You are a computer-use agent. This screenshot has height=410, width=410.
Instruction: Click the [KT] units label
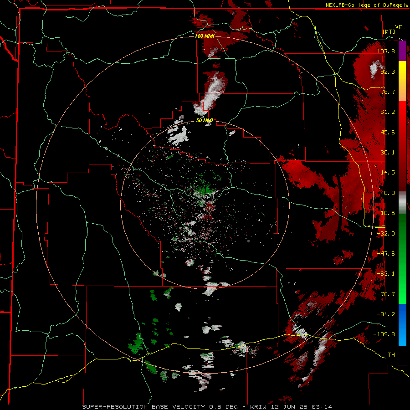pyautogui.click(x=389, y=31)
